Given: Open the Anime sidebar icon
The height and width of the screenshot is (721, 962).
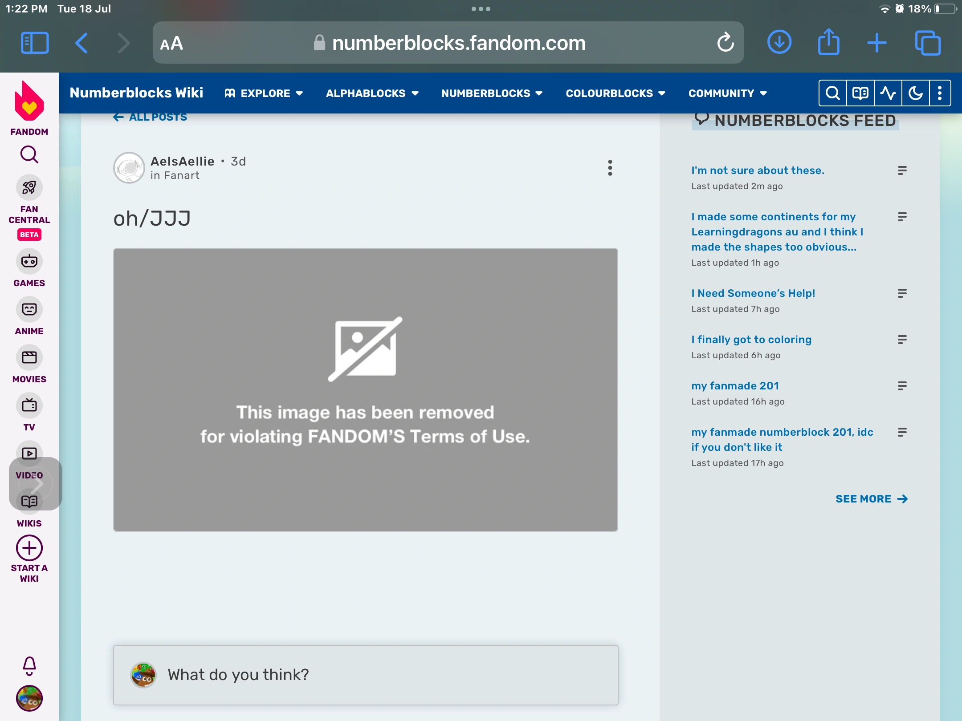Looking at the screenshot, I should pos(29,309).
